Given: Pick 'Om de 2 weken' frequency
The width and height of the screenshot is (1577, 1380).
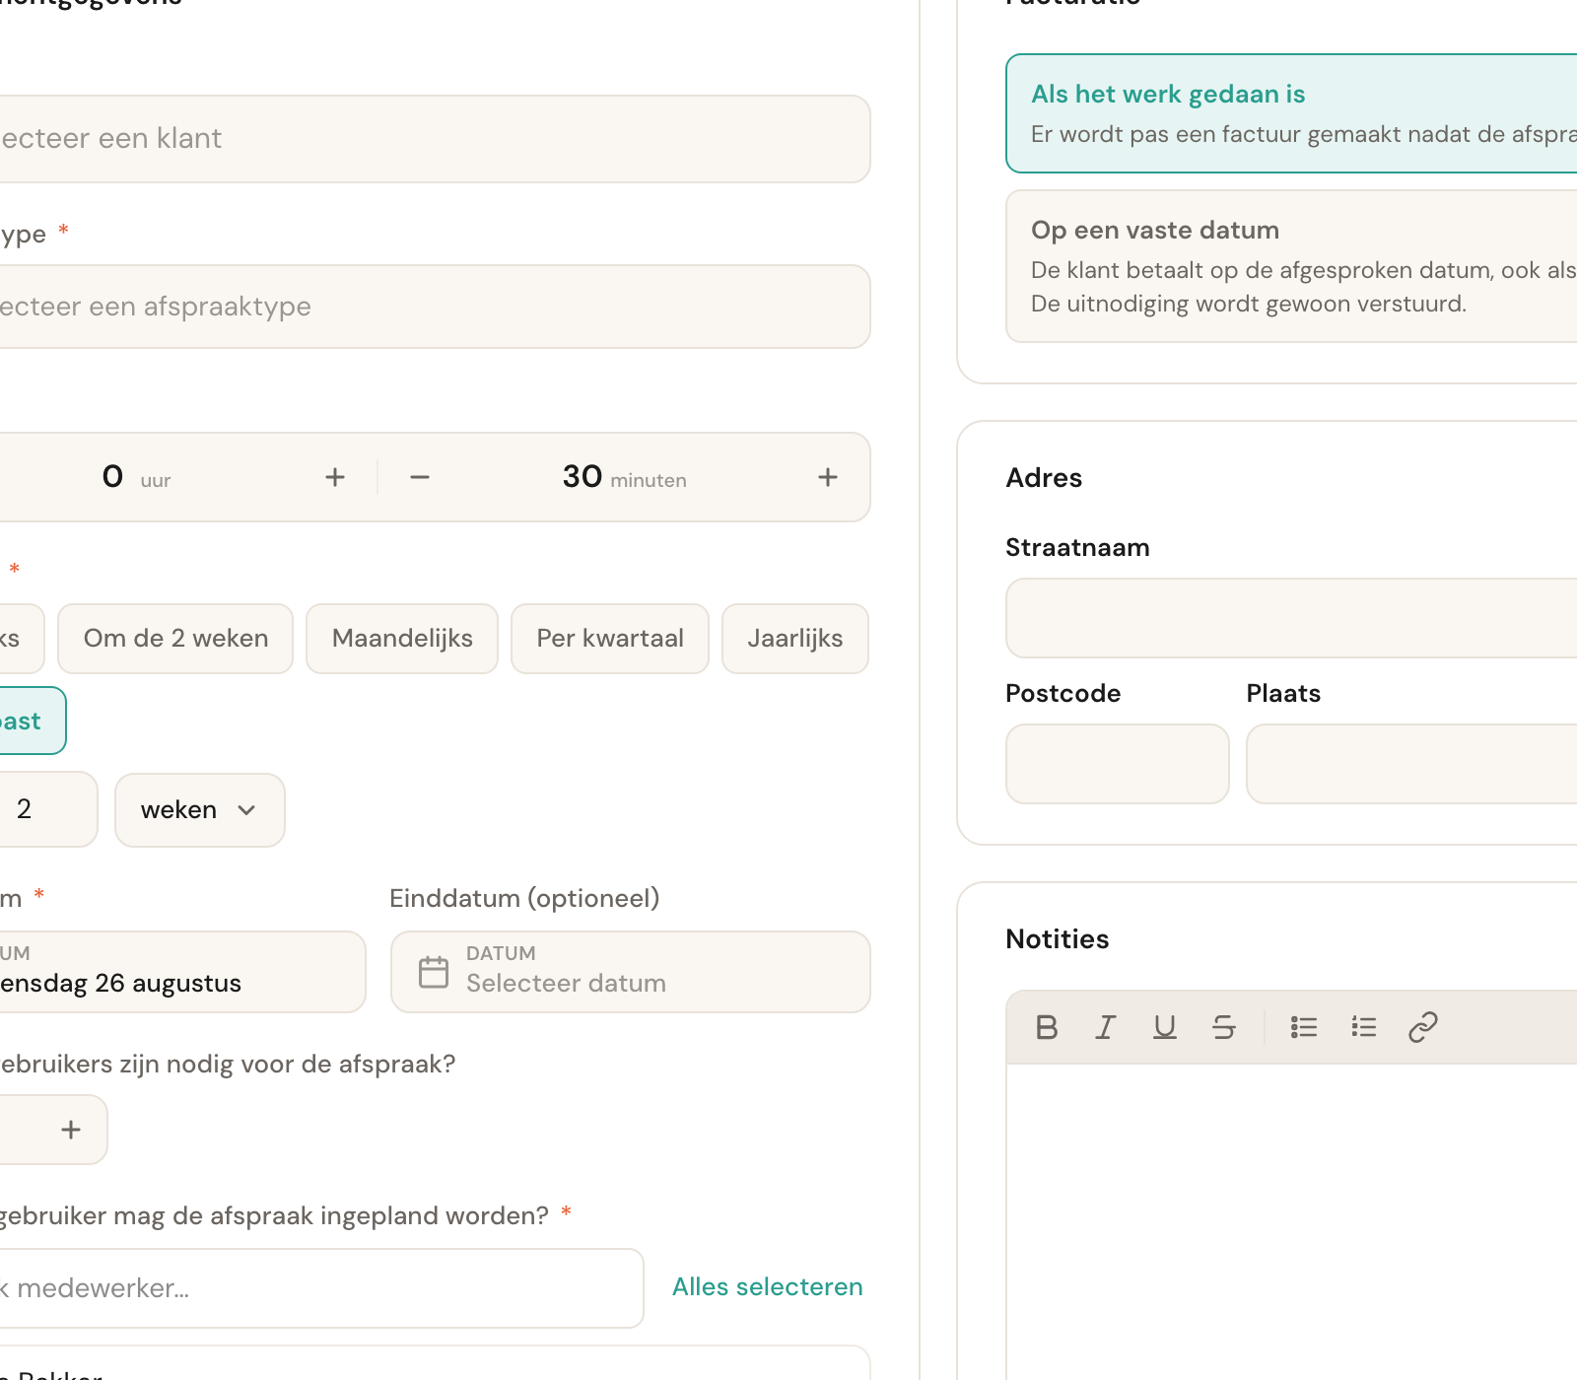Looking at the screenshot, I should click(175, 639).
